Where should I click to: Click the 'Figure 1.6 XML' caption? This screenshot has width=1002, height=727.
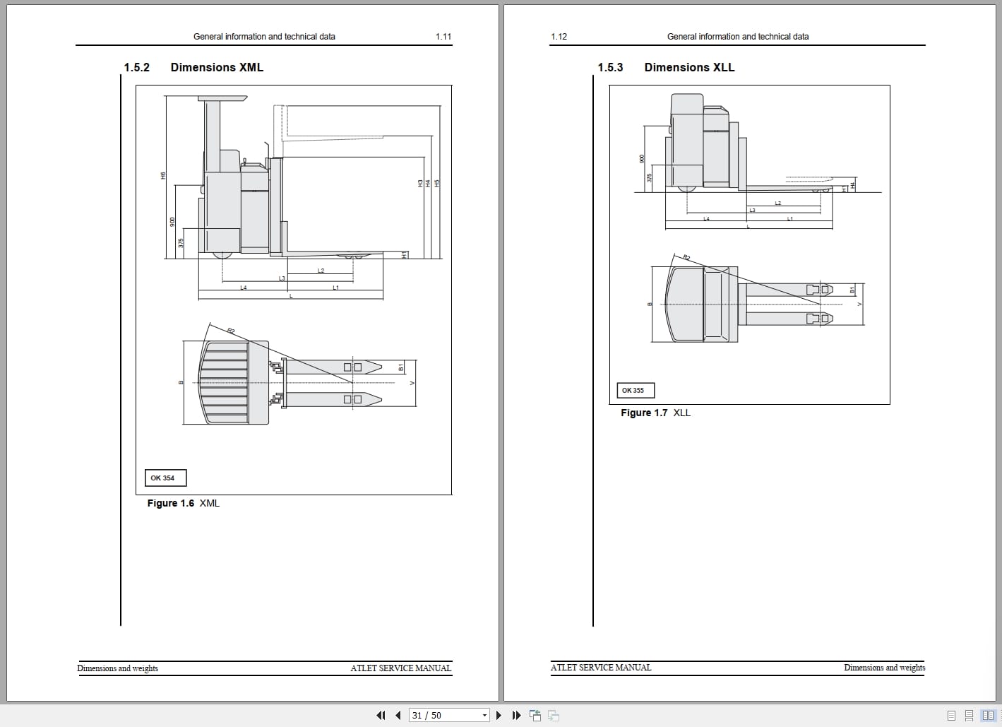pos(184,503)
